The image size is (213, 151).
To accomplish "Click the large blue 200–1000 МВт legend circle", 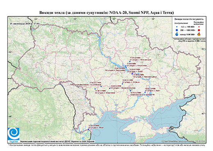I will tap(177, 30).
